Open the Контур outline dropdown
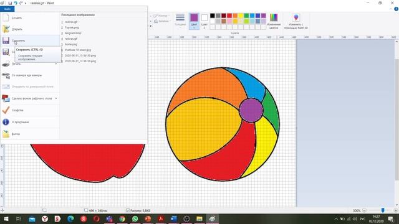Screen dimensions: 399x224 [x=162, y=16]
